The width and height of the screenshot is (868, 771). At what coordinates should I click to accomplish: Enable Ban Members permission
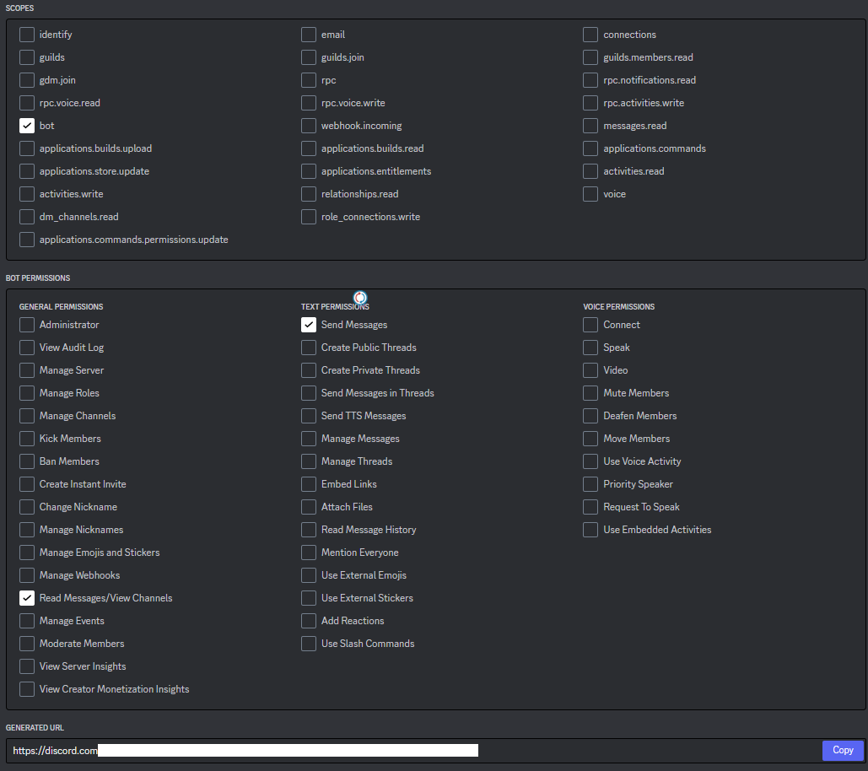pos(27,461)
